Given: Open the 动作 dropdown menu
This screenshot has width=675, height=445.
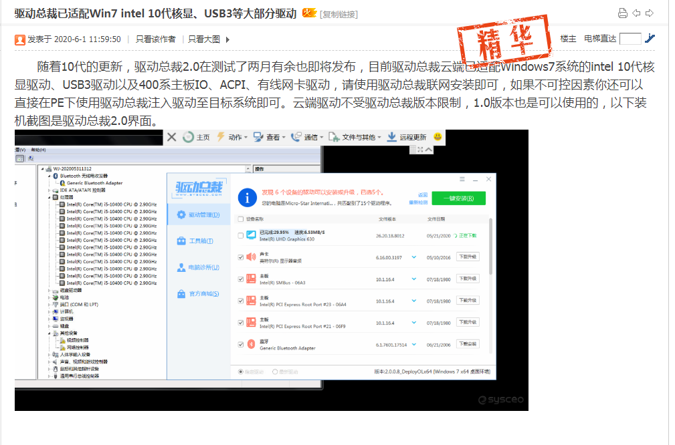Looking at the screenshot, I should (x=235, y=138).
